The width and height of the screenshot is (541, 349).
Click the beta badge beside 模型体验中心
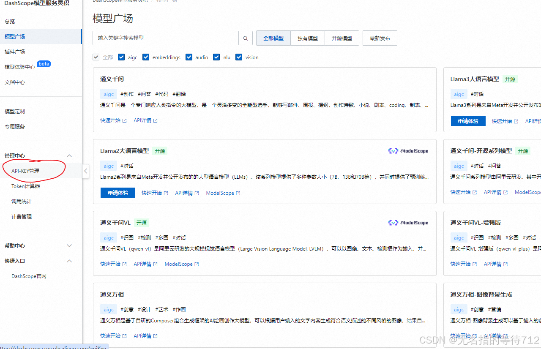44,64
